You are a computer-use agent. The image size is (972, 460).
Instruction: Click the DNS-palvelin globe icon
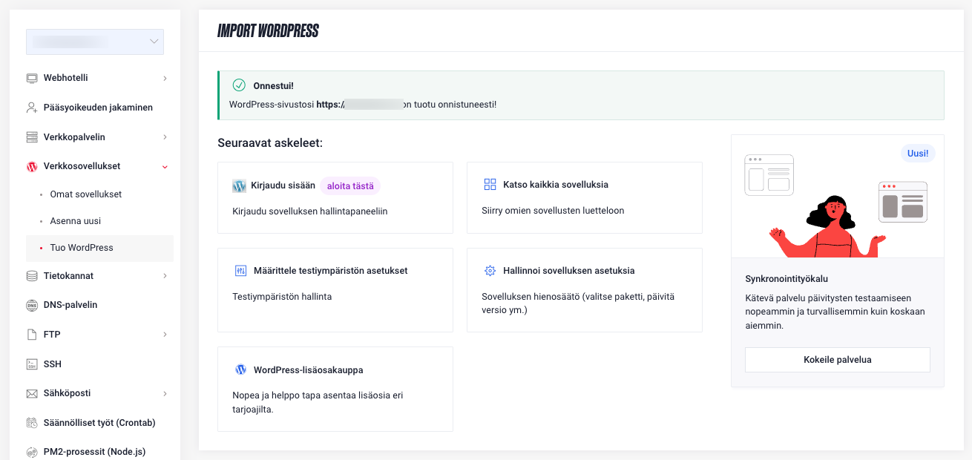32,305
